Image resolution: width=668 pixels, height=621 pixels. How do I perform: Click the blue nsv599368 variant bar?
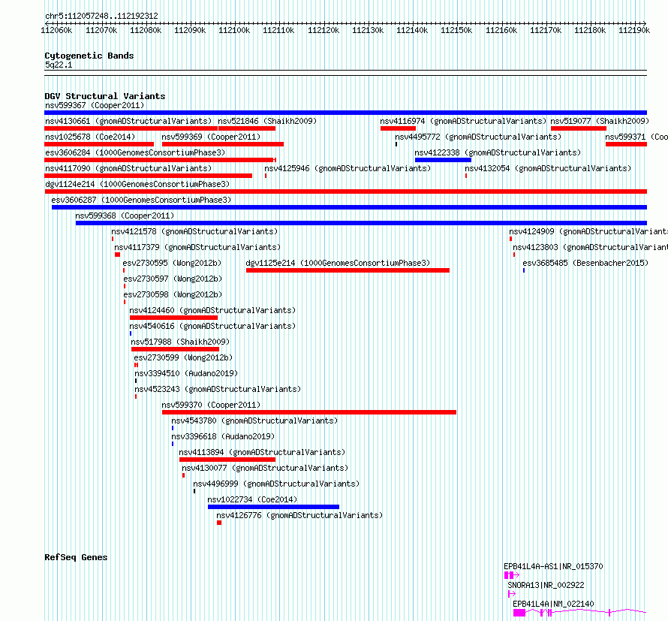pyautogui.click(x=361, y=223)
